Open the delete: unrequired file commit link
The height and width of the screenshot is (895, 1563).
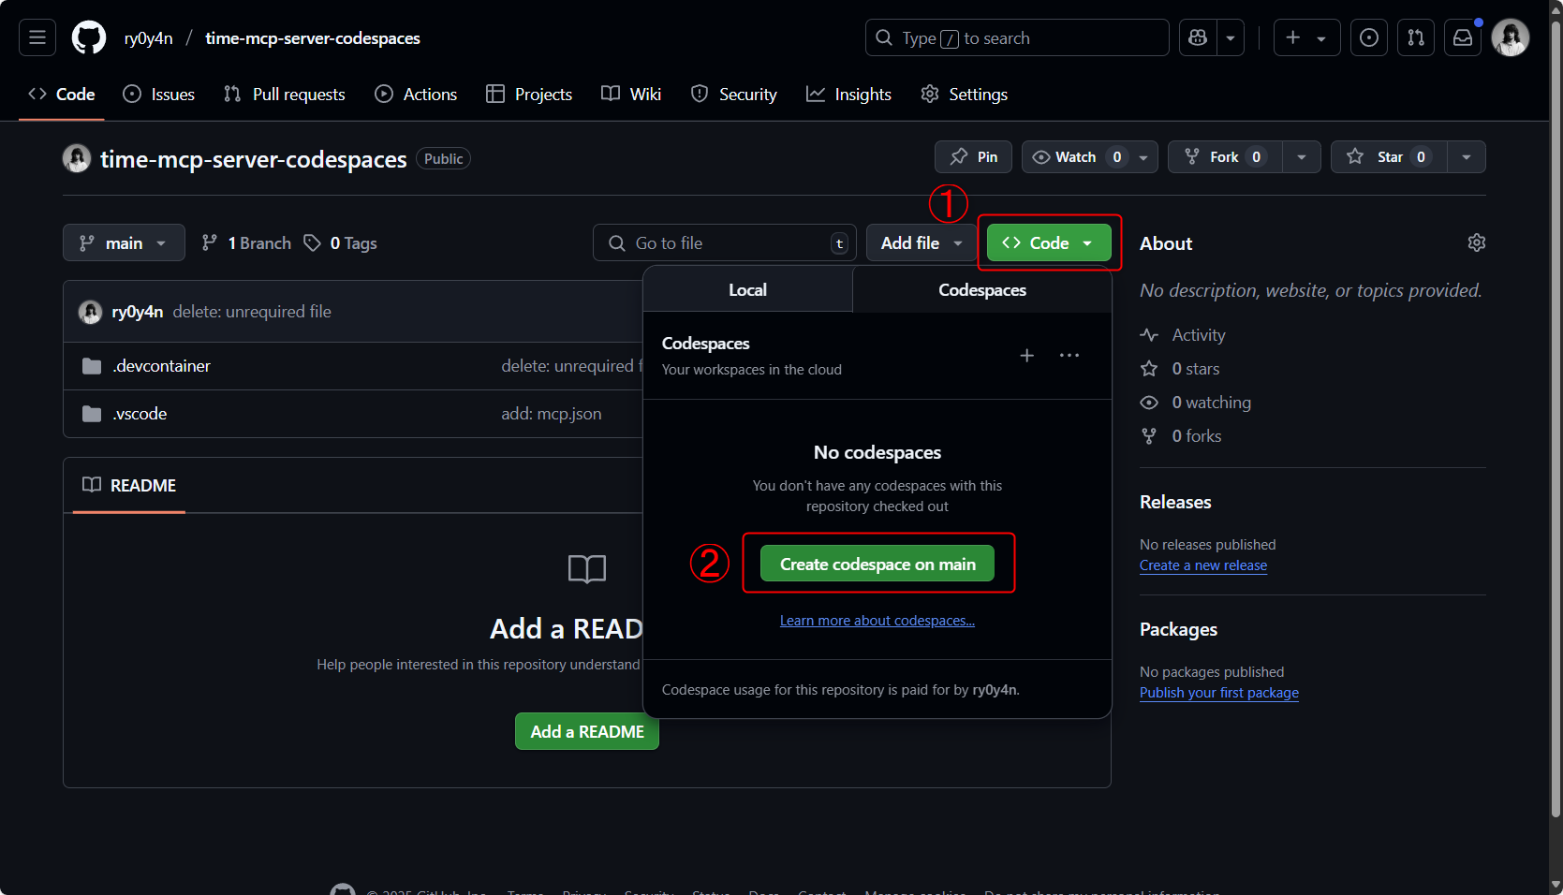(x=252, y=312)
